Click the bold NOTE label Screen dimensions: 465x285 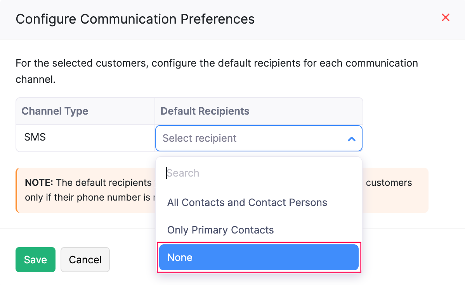pos(39,182)
